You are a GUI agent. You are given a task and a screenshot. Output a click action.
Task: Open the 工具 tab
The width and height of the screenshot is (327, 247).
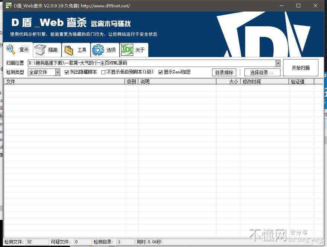(x=76, y=50)
